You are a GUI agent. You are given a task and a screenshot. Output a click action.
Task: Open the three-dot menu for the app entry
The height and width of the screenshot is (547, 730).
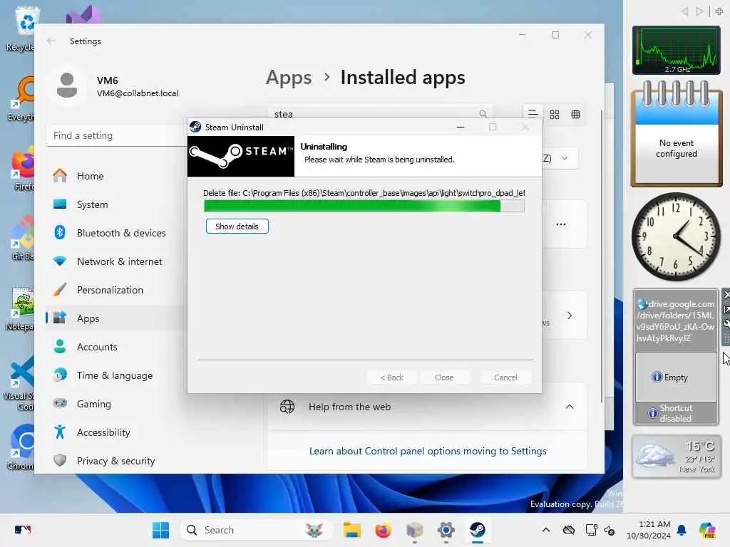click(561, 224)
